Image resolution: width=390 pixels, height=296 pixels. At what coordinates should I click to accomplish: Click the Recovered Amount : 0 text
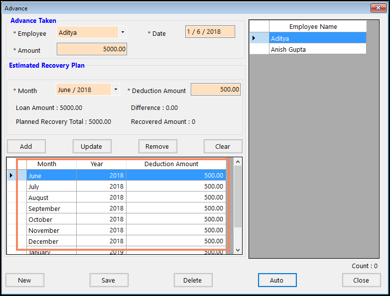(x=163, y=122)
